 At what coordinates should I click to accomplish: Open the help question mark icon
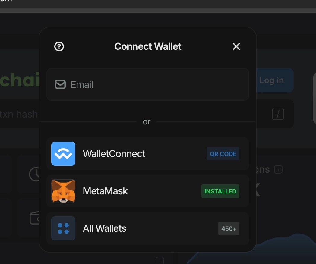[59, 46]
